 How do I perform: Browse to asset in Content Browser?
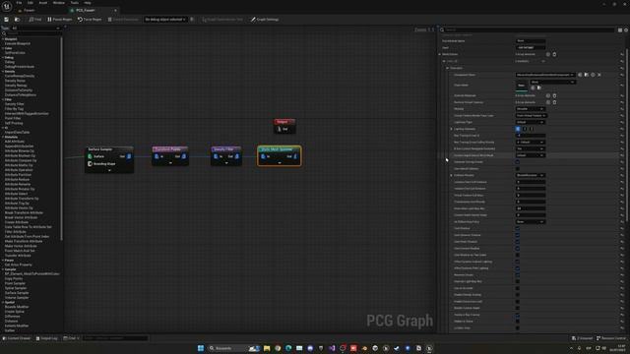(17, 20)
